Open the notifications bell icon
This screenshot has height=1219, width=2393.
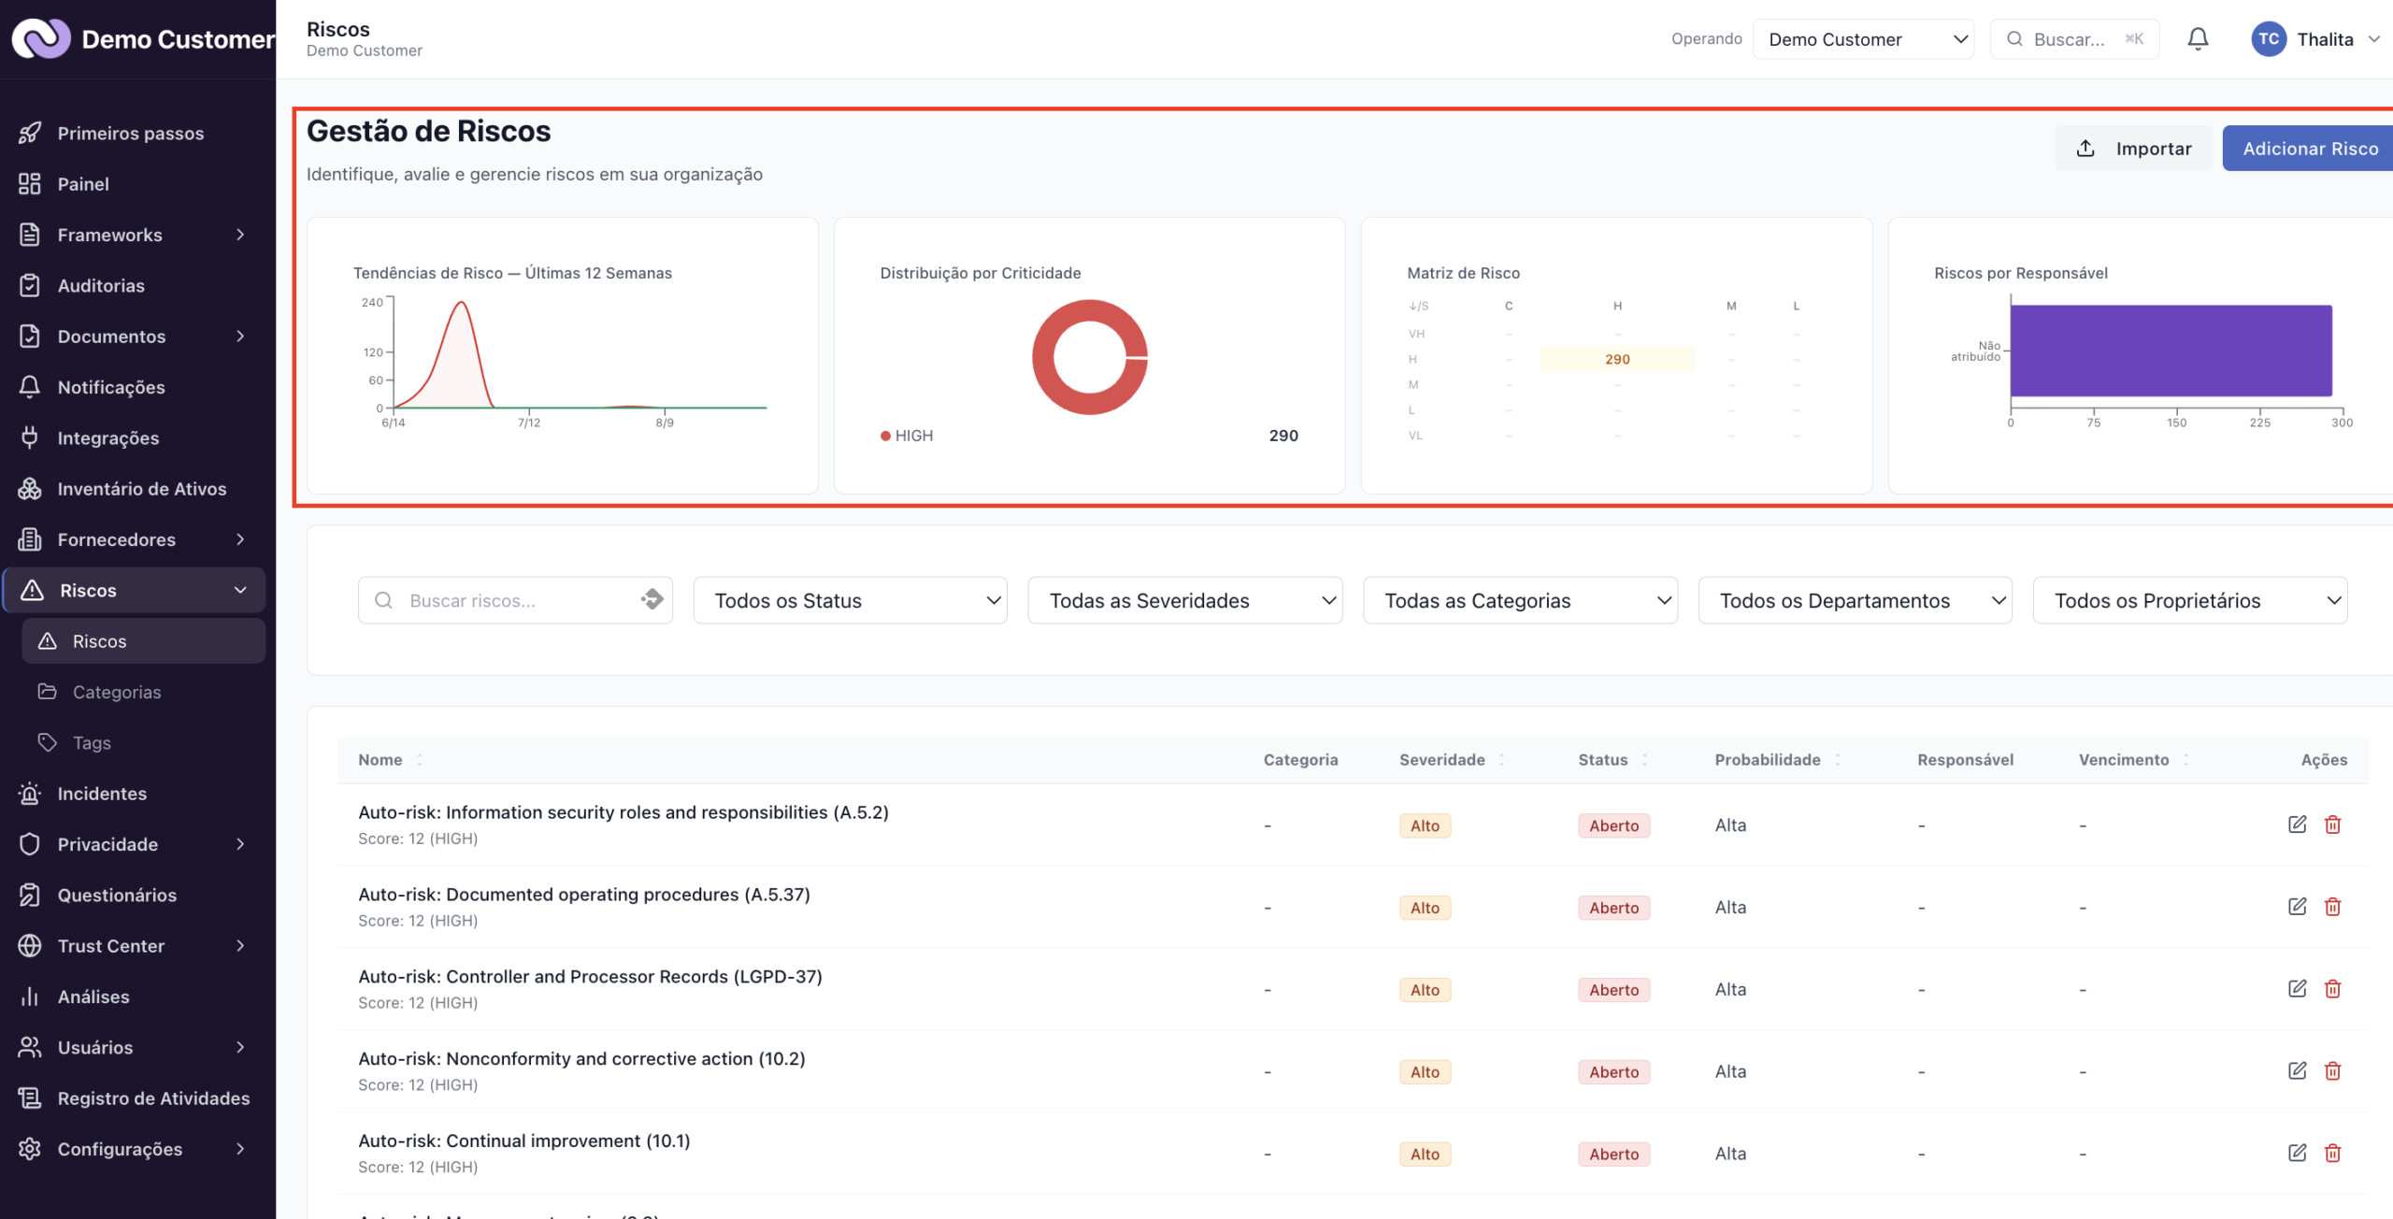tap(2198, 39)
